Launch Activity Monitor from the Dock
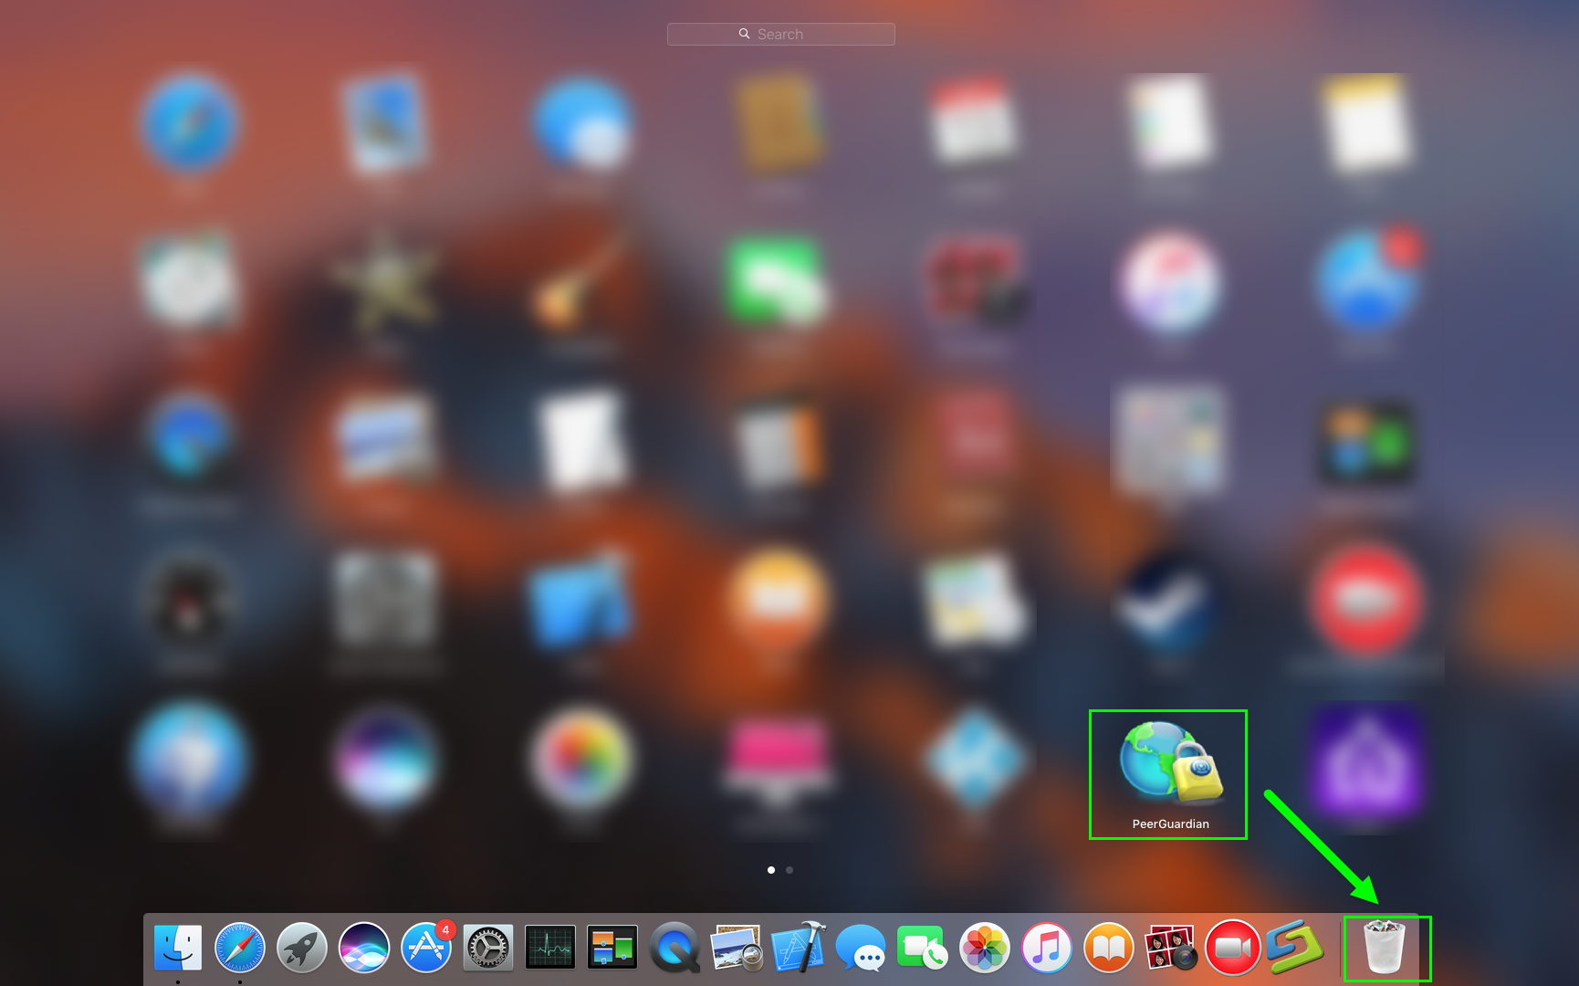The width and height of the screenshot is (1579, 986). click(x=549, y=948)
